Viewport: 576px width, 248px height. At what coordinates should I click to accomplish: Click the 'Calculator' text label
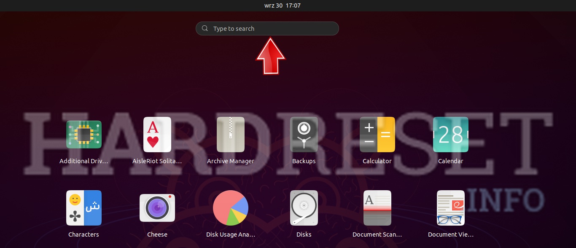tap(377, 161)
